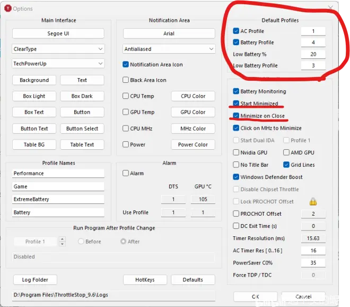Pick the Background color button
This screenshot has height=307, width=350.
point(34,80)
